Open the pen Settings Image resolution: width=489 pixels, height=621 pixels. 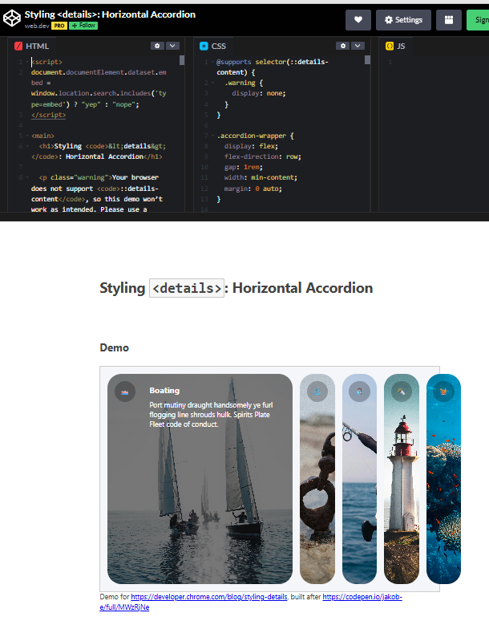[403, 20]
